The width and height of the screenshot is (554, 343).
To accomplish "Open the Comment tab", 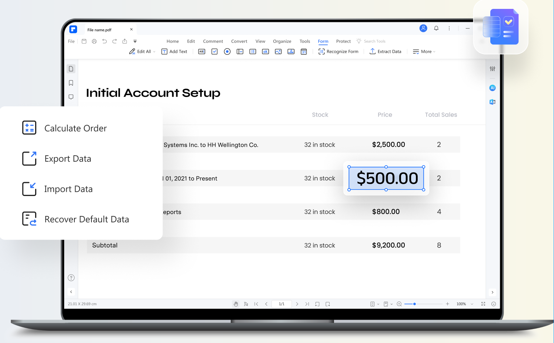I will pyautogui.click(x=213, y=41).
